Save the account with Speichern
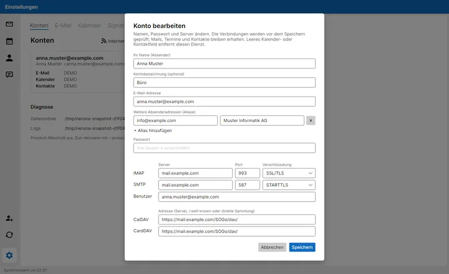Viewport: 449px width, 274px height. pyautogui.click(x=302, y=247)
